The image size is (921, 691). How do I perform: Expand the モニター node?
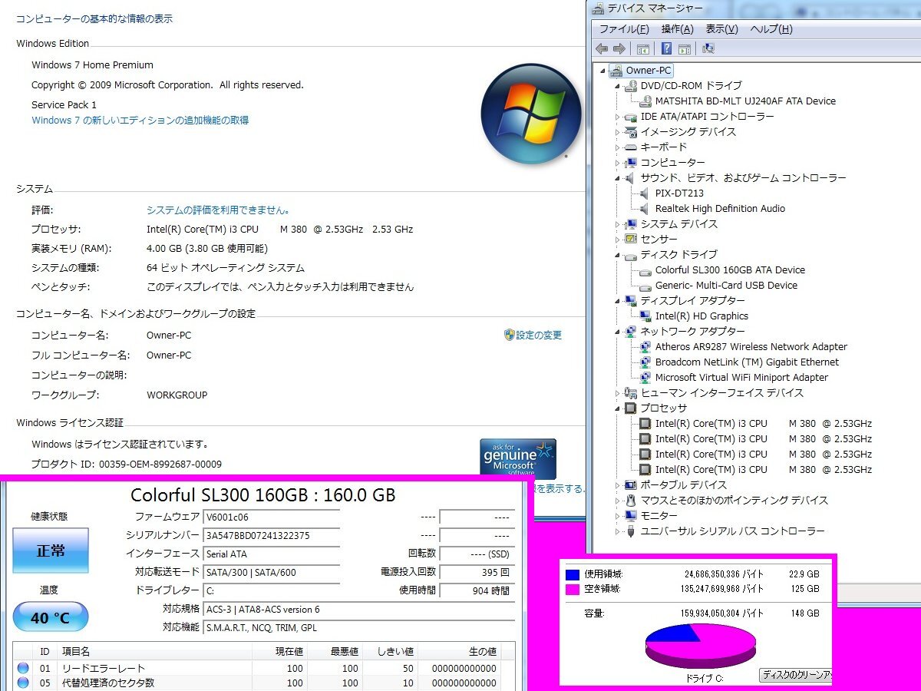tap(618, 516)
